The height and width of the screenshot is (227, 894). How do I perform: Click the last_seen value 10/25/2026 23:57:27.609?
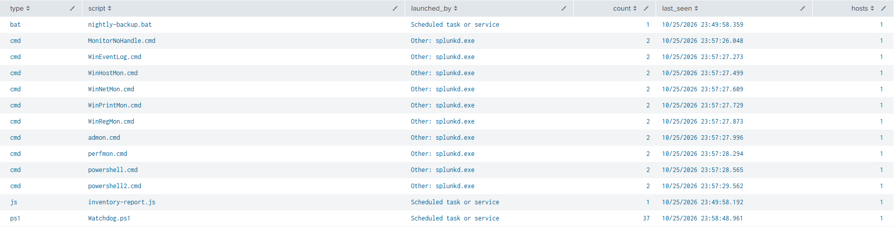point(703,89)
